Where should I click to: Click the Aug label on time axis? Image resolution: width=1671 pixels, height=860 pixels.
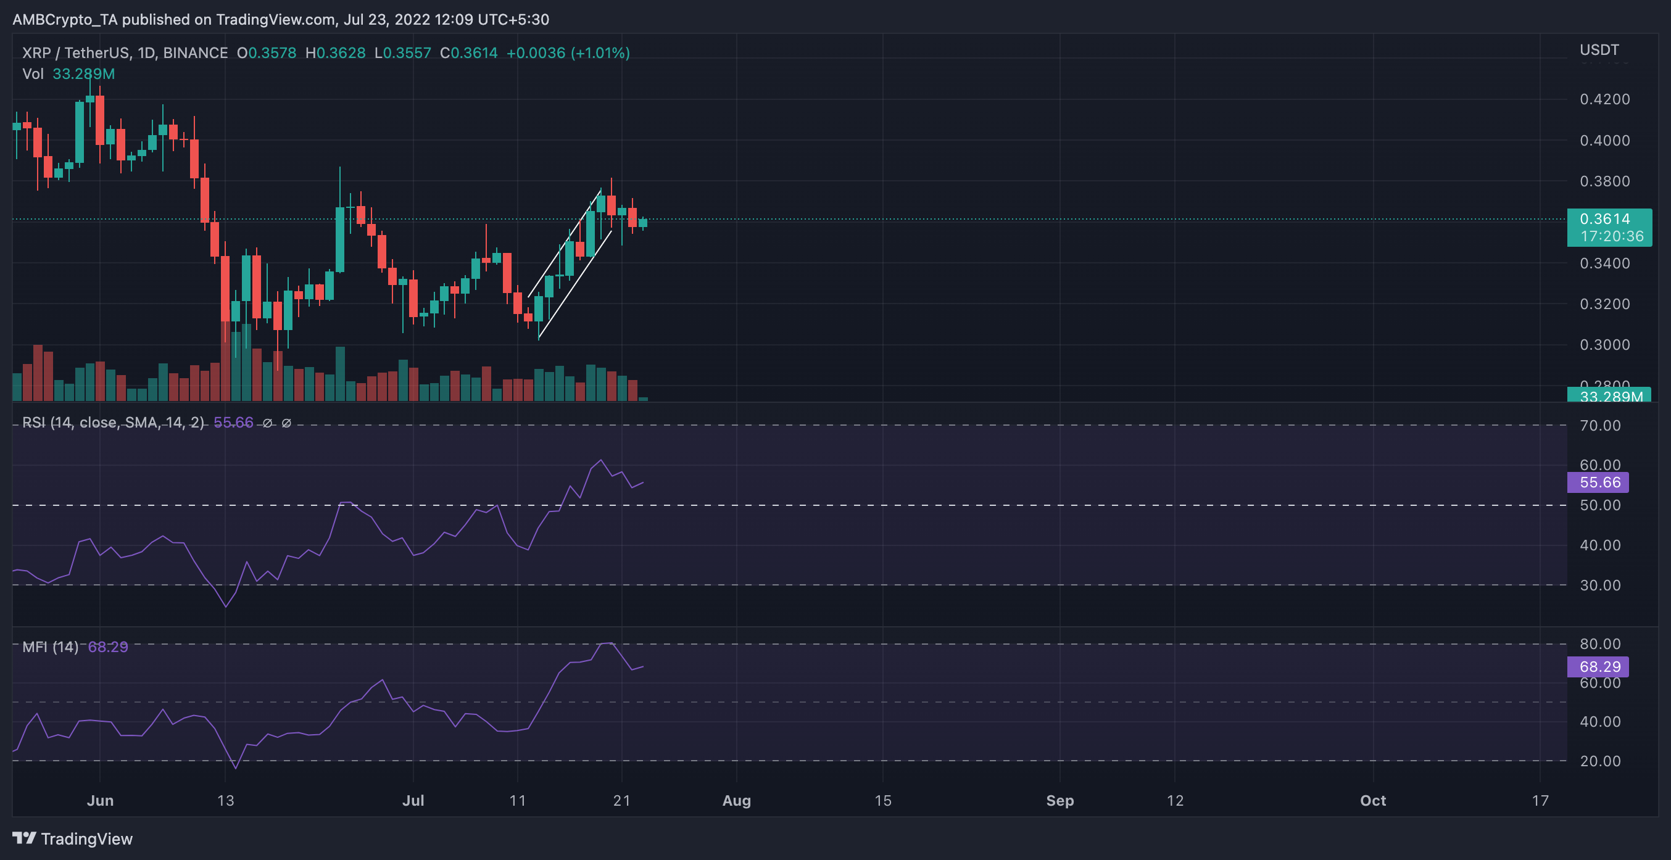point(736,800)
